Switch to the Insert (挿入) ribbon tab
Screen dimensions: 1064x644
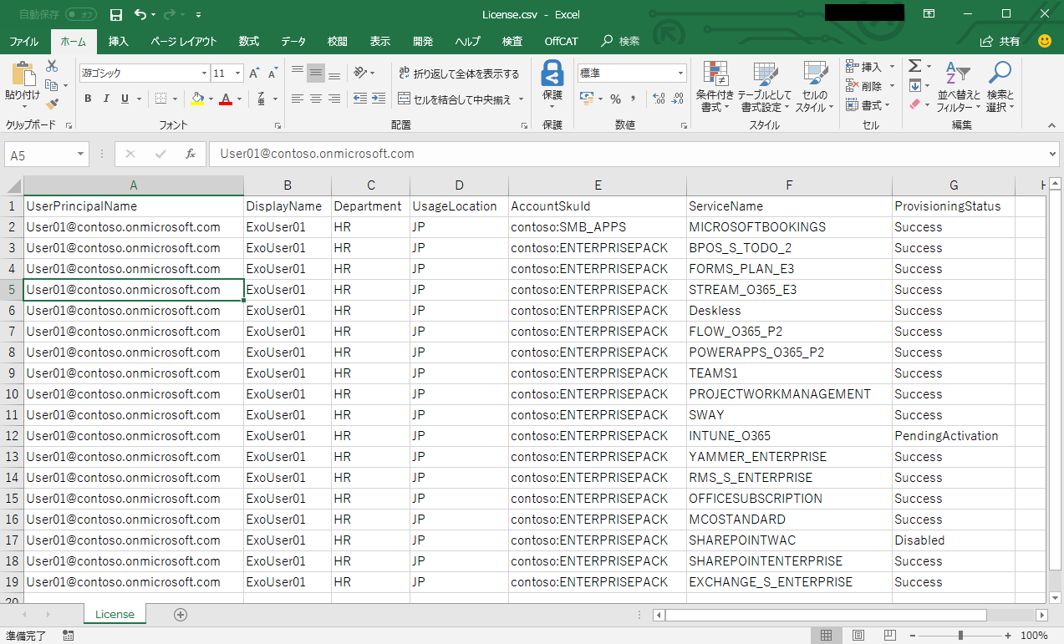point(119,42)
